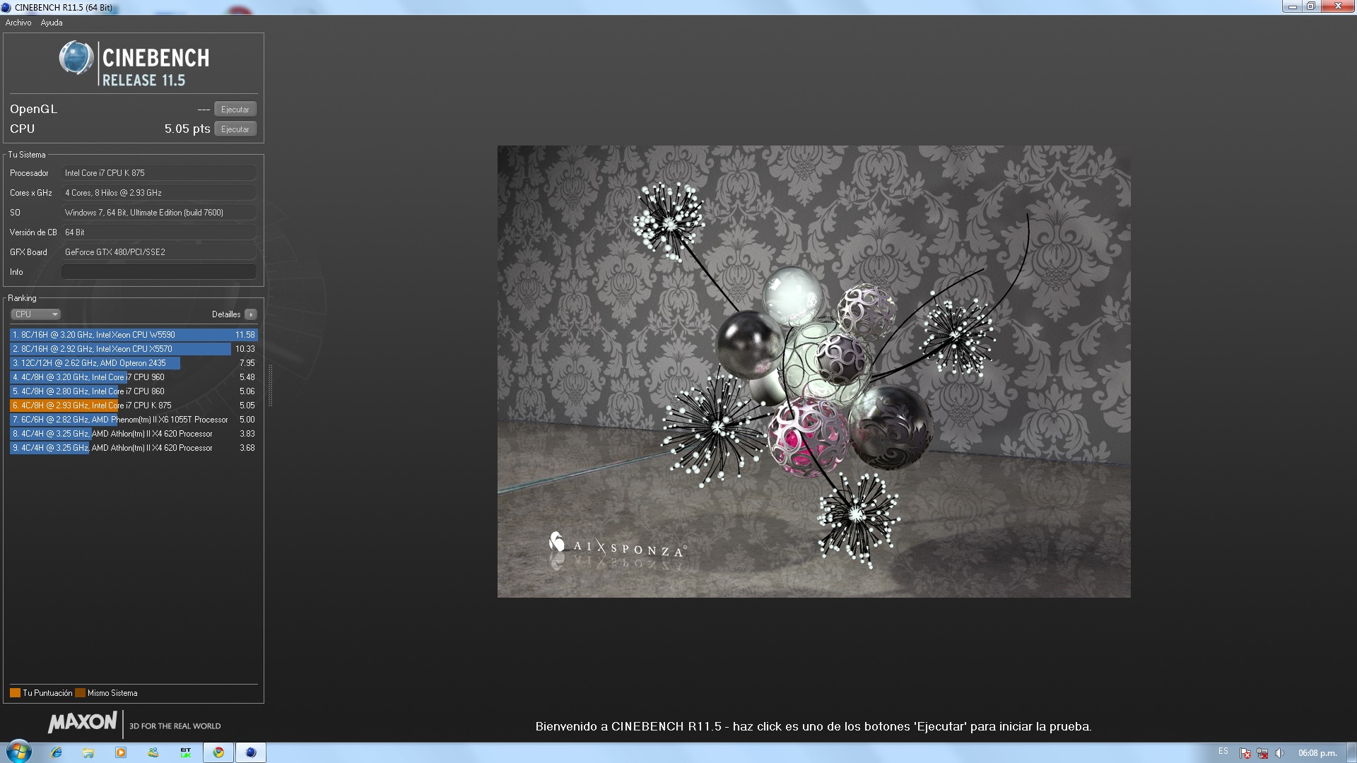Click the CINEBENCH globe logo
This screenshot has height=763, width=1357.
(x=76, y=58)
